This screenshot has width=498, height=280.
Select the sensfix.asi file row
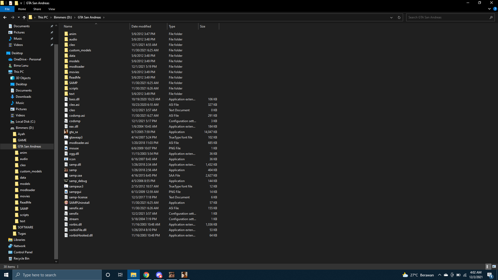pyautogui.click(x=140, y=208)
